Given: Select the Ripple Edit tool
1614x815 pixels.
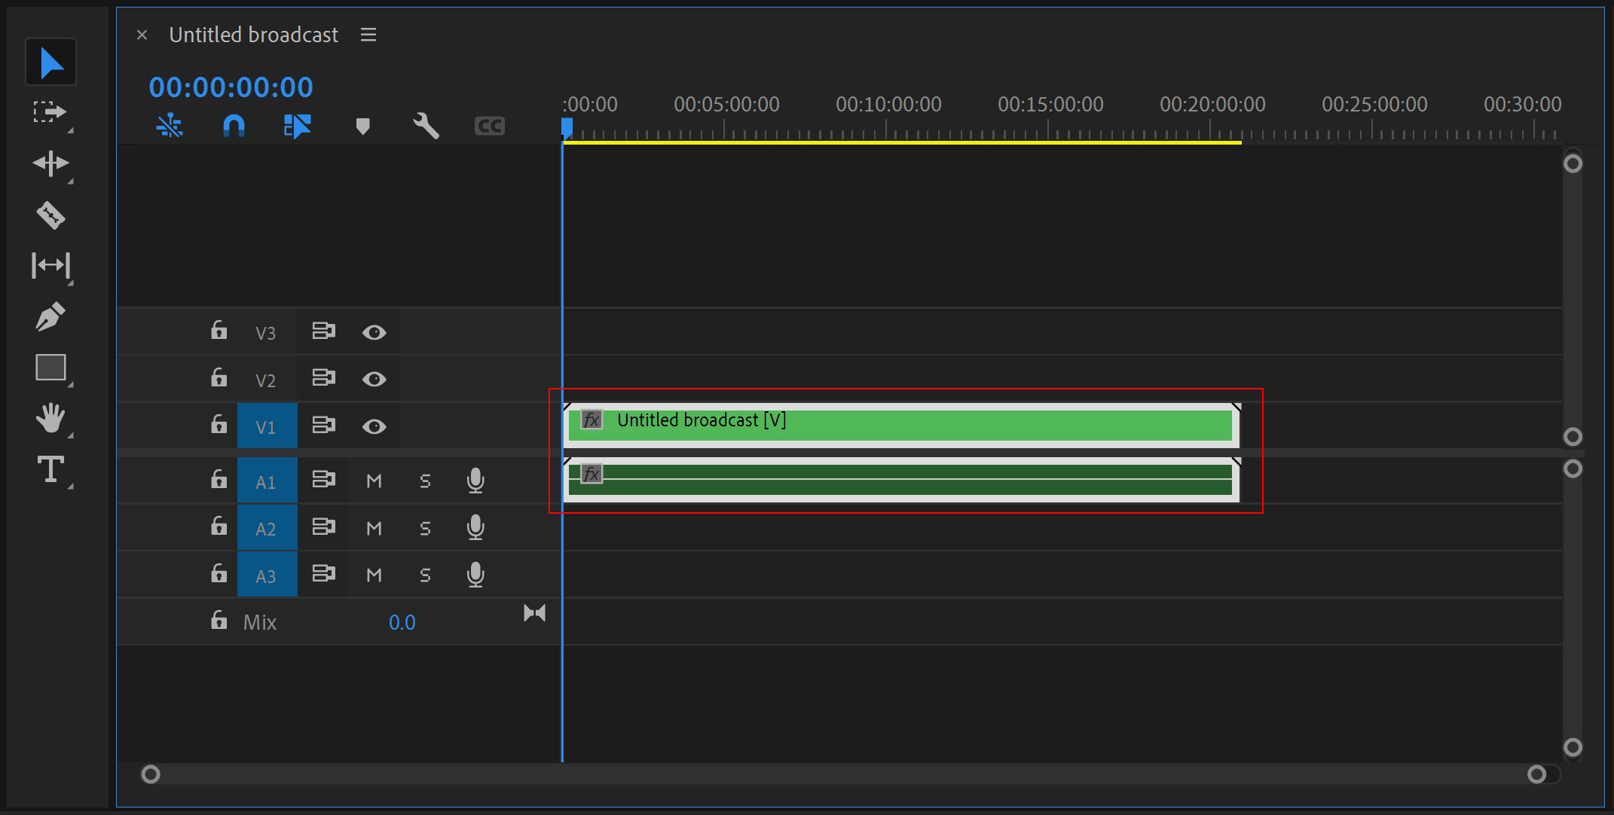Looking at the screenshot, I should (50, 163).
